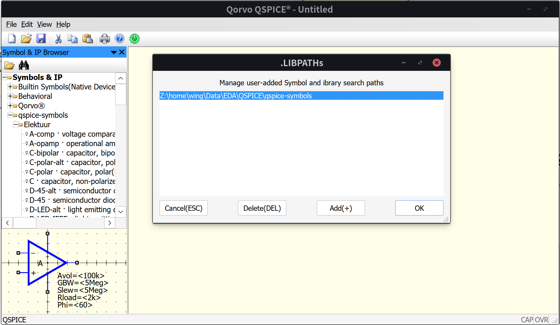This screenshot has height=325, width=560.
Task: Click the Rload=<2k> parameter text
Action: pos(79,298)
